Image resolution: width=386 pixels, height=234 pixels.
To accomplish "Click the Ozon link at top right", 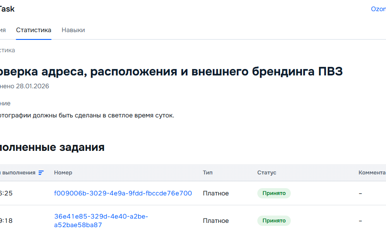I will 378,9.
